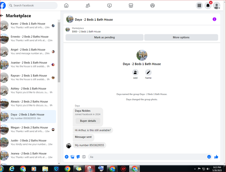
Task: Open the Marketplace storefront icon
Action: click(131, 5)
